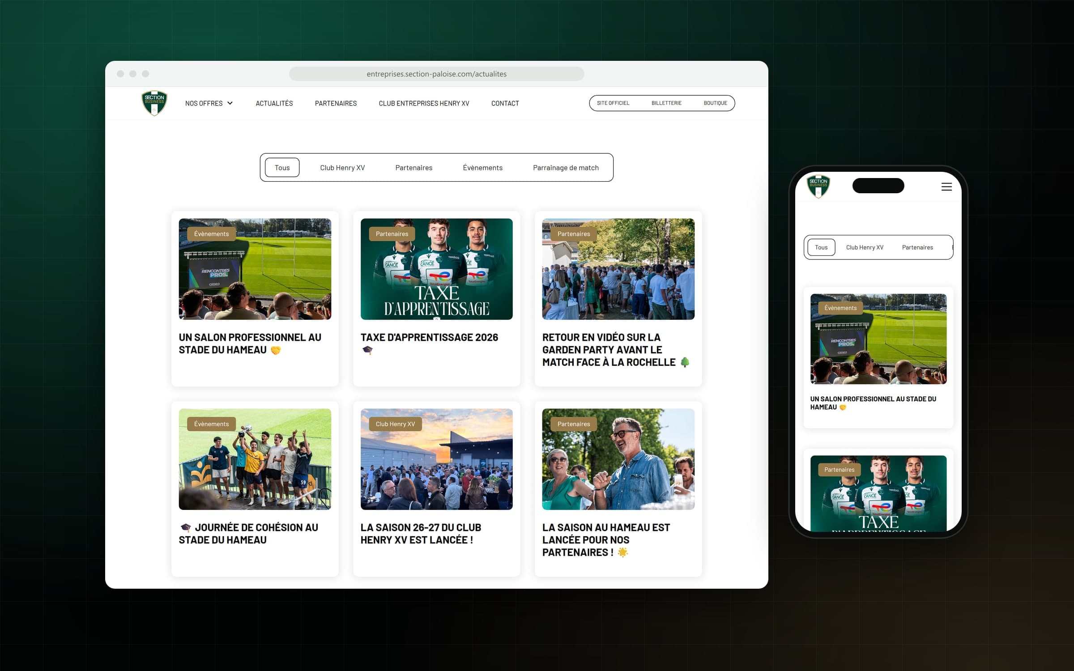Open Club Entreprises Henry XV nav item

click(x=424, y=103)
